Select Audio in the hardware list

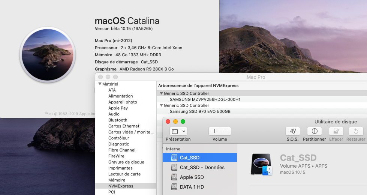click(114, 114)
